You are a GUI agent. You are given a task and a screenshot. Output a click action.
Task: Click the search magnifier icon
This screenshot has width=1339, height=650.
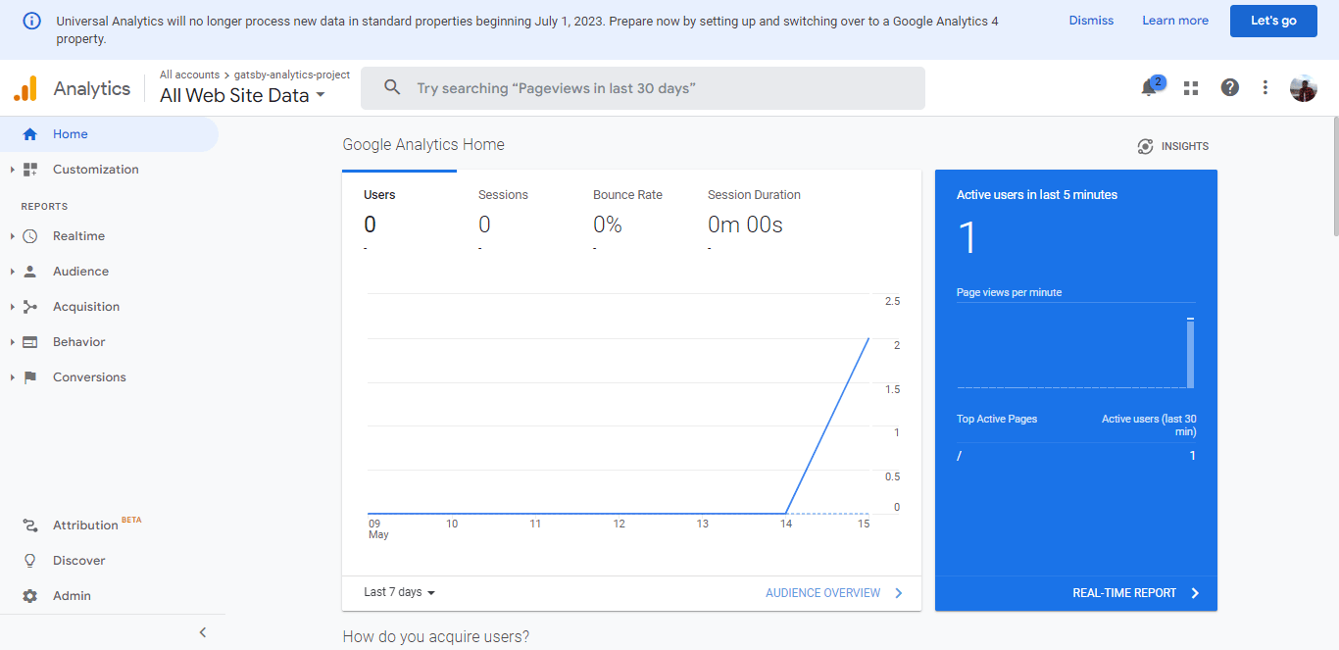click(392, 88)
